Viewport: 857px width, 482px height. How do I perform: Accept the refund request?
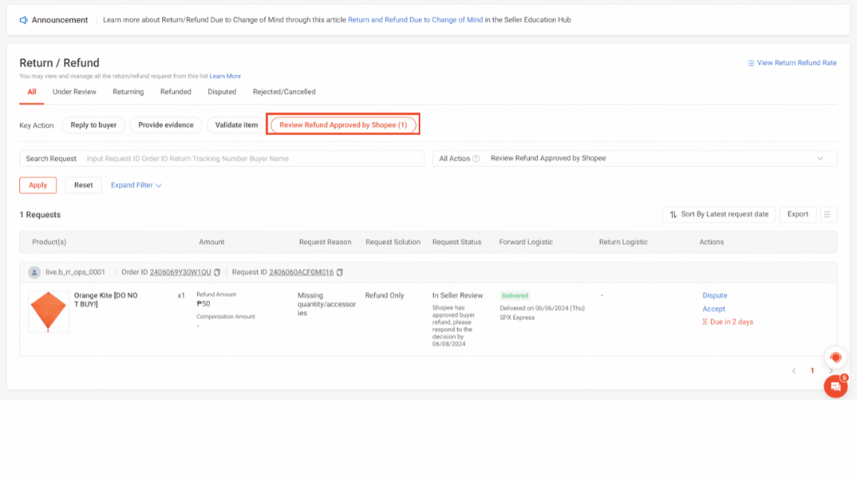click(713, 309)
